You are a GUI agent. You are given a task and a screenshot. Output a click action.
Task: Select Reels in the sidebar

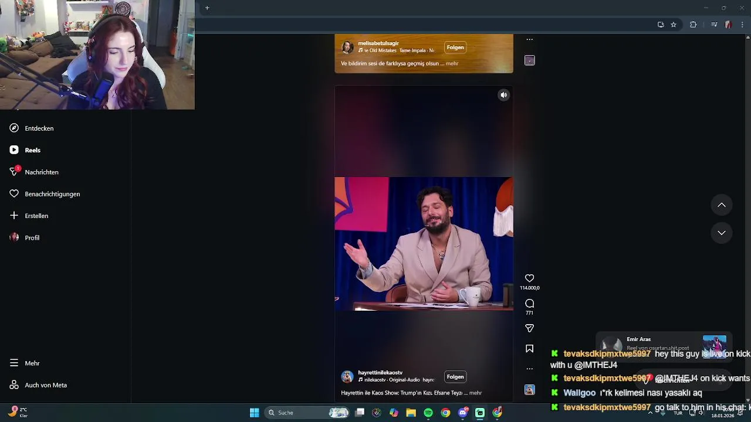coord(32,150)
